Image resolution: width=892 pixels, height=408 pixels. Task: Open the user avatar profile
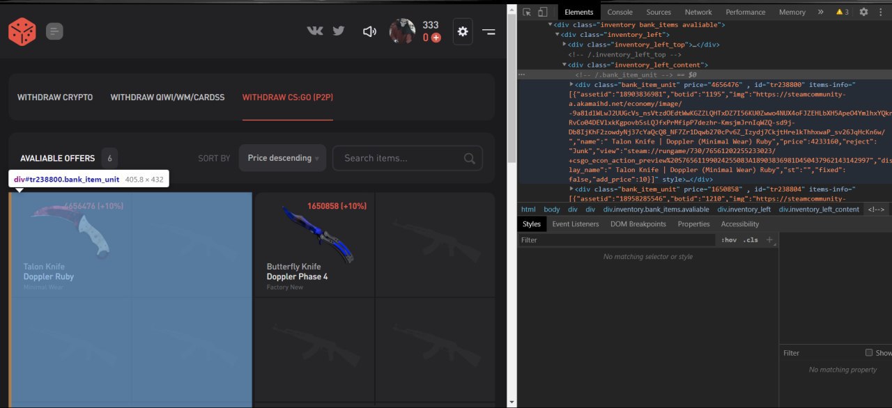pyautogui.click(x=402, y=31)
